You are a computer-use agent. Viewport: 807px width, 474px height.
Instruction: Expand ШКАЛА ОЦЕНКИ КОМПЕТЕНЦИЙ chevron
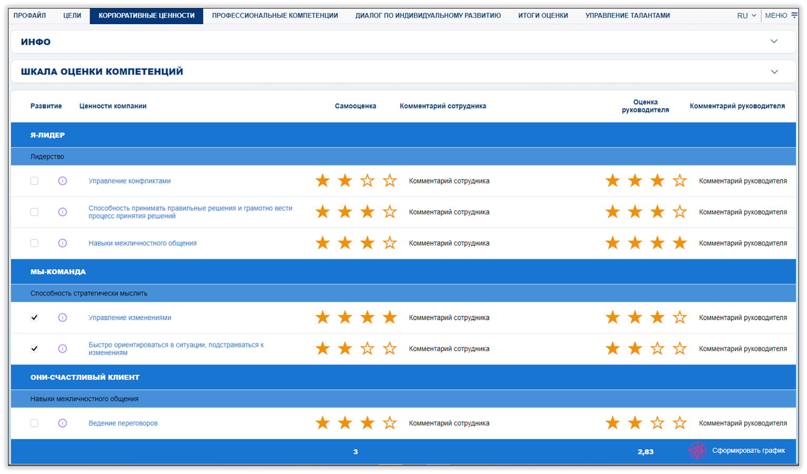point(774,72)
